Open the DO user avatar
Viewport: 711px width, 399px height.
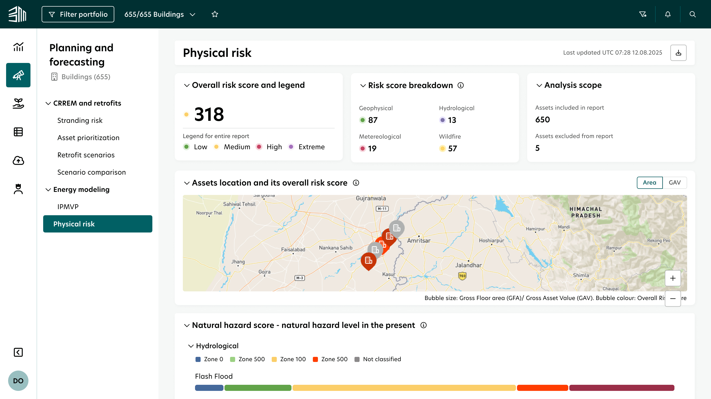pos(18,381)
